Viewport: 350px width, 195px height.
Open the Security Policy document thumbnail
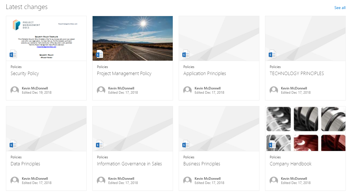click(x=46, y=38)
